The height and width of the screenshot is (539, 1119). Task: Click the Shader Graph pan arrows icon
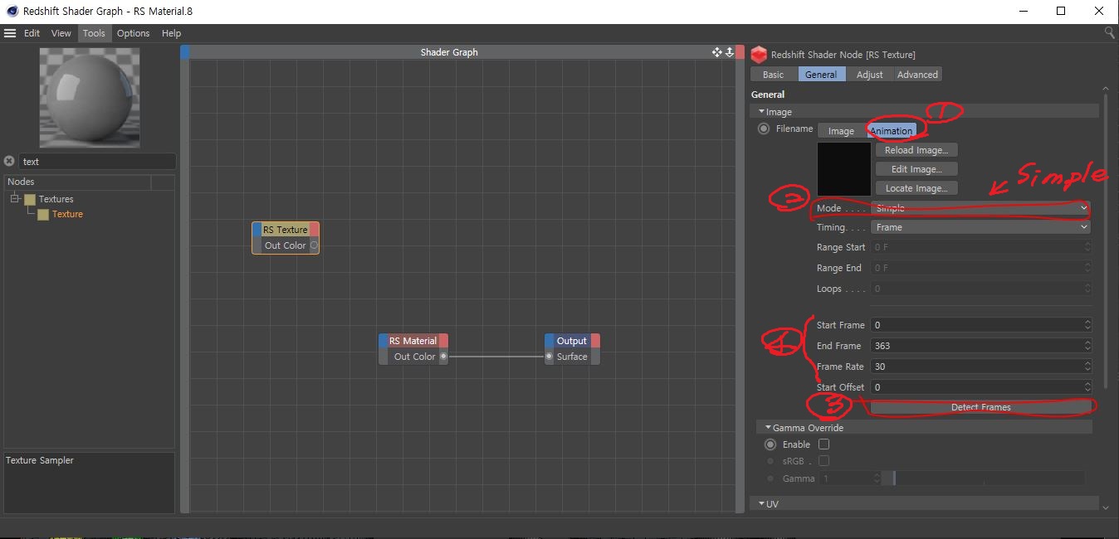click(x=717, y=52)
